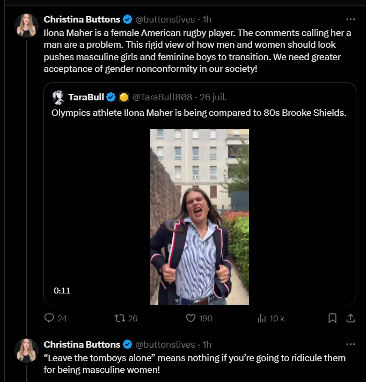This screenshot has width=366, height=382.
Task: Click the reply comment icon
Action: (49, 318)
